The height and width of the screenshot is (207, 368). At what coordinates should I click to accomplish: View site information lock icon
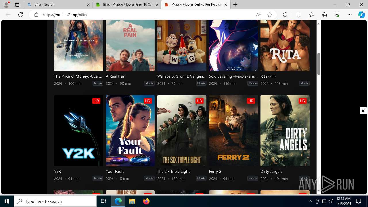pyautogui.click(x=36, y=15)
